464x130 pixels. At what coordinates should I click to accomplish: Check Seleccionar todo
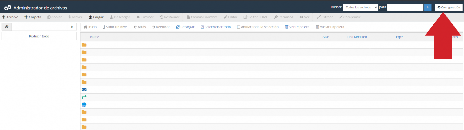coord(216,27)
